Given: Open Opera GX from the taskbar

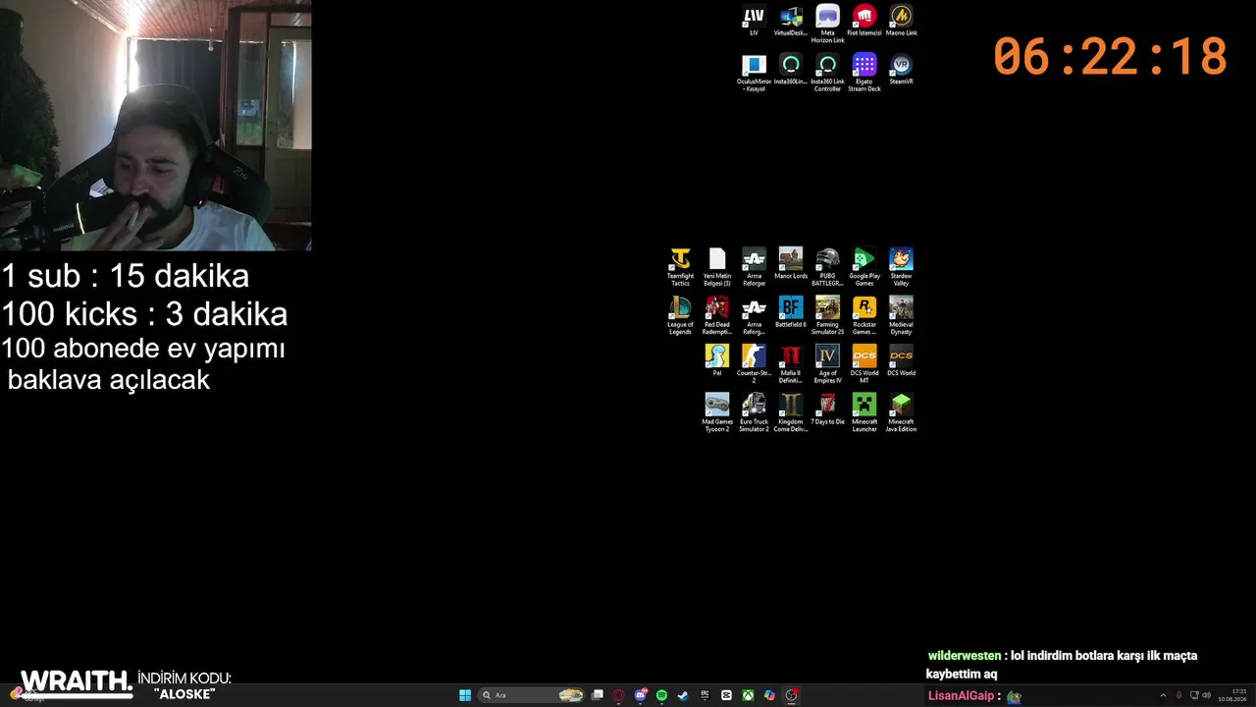Looking at the screenshot, I should pyautogui.click(x=619, y=695).
